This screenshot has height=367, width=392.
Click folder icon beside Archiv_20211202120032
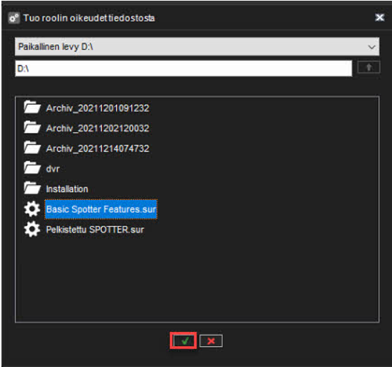coord(32,127)
